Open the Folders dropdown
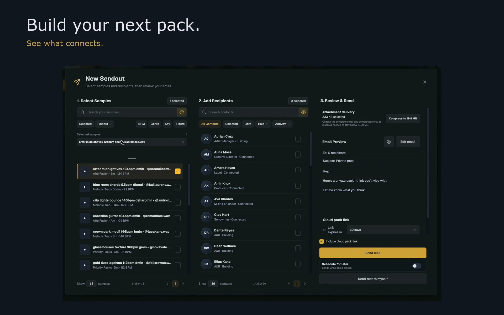The image size is (504, 315). 104,124
